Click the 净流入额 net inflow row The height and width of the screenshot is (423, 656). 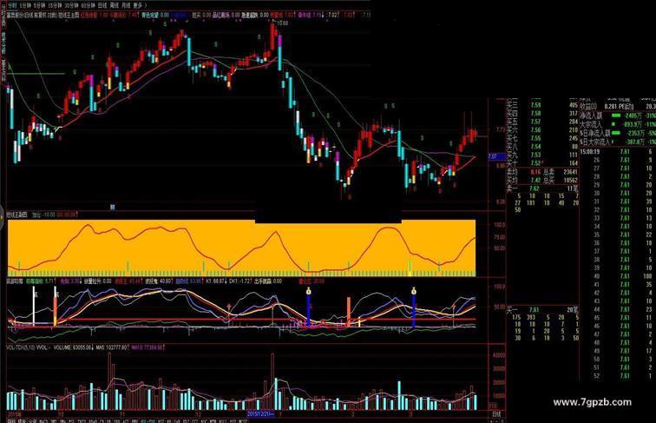(x=618, y=116)
